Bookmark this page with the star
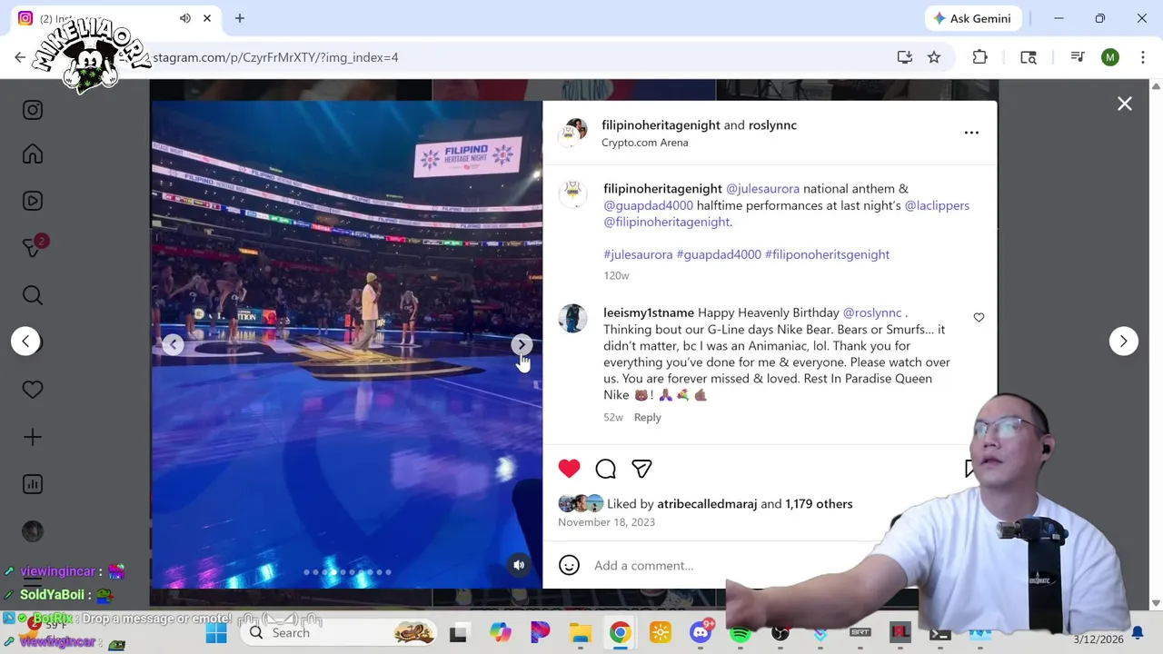Viewport: 1163px width, 654px height. (x=934, y=57)
